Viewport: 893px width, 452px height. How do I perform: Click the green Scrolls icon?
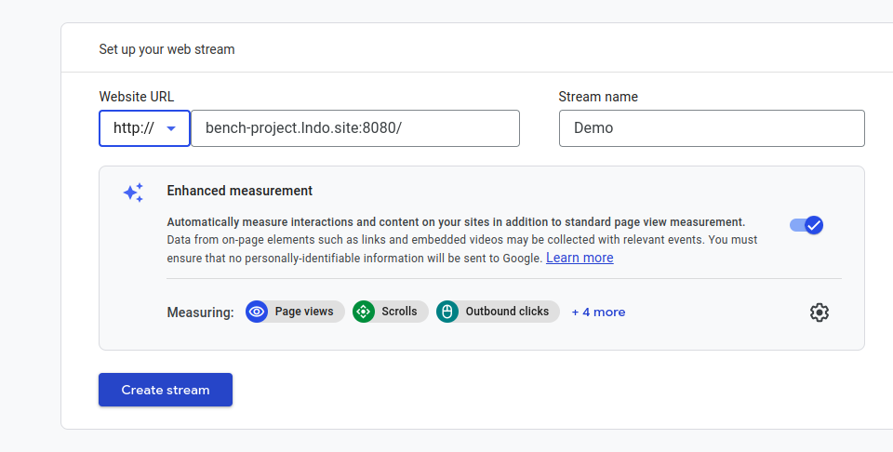[x=364, y=312]
